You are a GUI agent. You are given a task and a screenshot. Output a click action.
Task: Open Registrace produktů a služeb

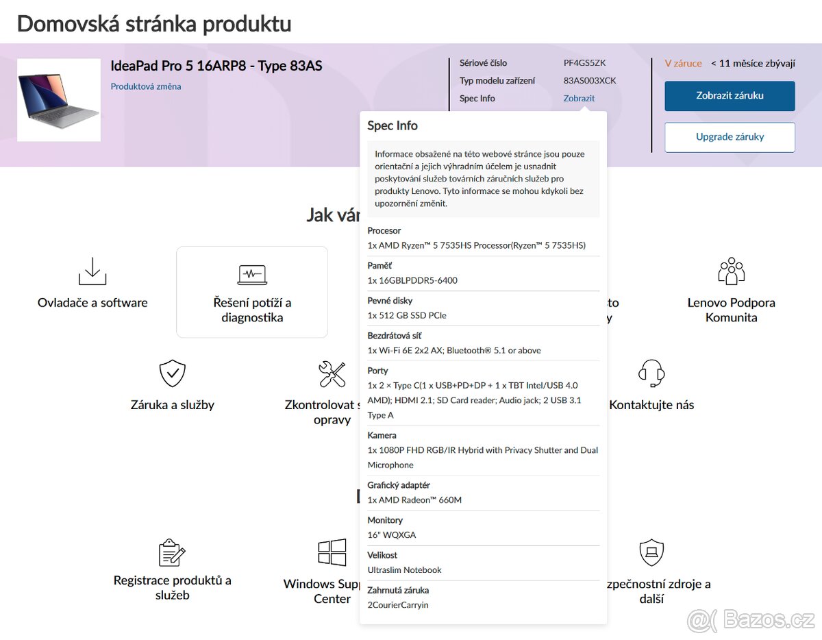[172, 587]
